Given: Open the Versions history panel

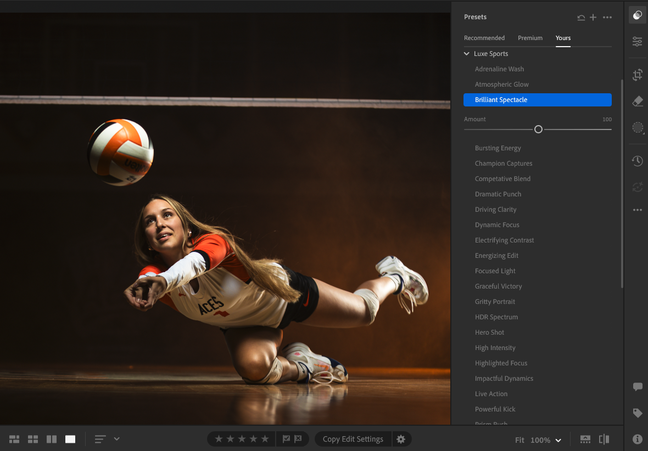Looking at the screenshot, I should pyautogui.click(x=637, y=161).
